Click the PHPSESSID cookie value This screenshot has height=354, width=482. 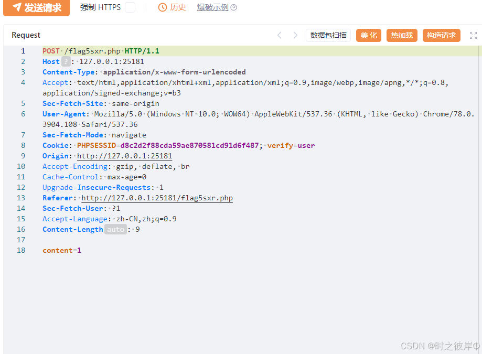point(189,145)
